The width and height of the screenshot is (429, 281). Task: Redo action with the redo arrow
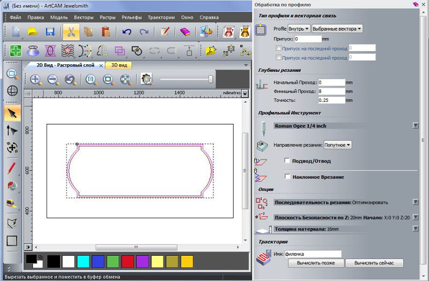click(144, 32)
